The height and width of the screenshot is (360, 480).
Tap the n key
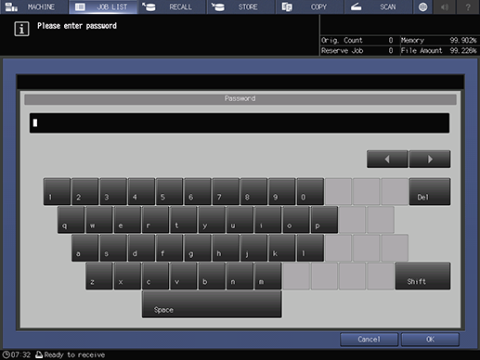tap(240, 276)
